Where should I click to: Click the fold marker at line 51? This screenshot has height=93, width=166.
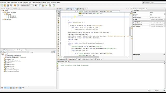pyautogui.click(x=60, y=43)
